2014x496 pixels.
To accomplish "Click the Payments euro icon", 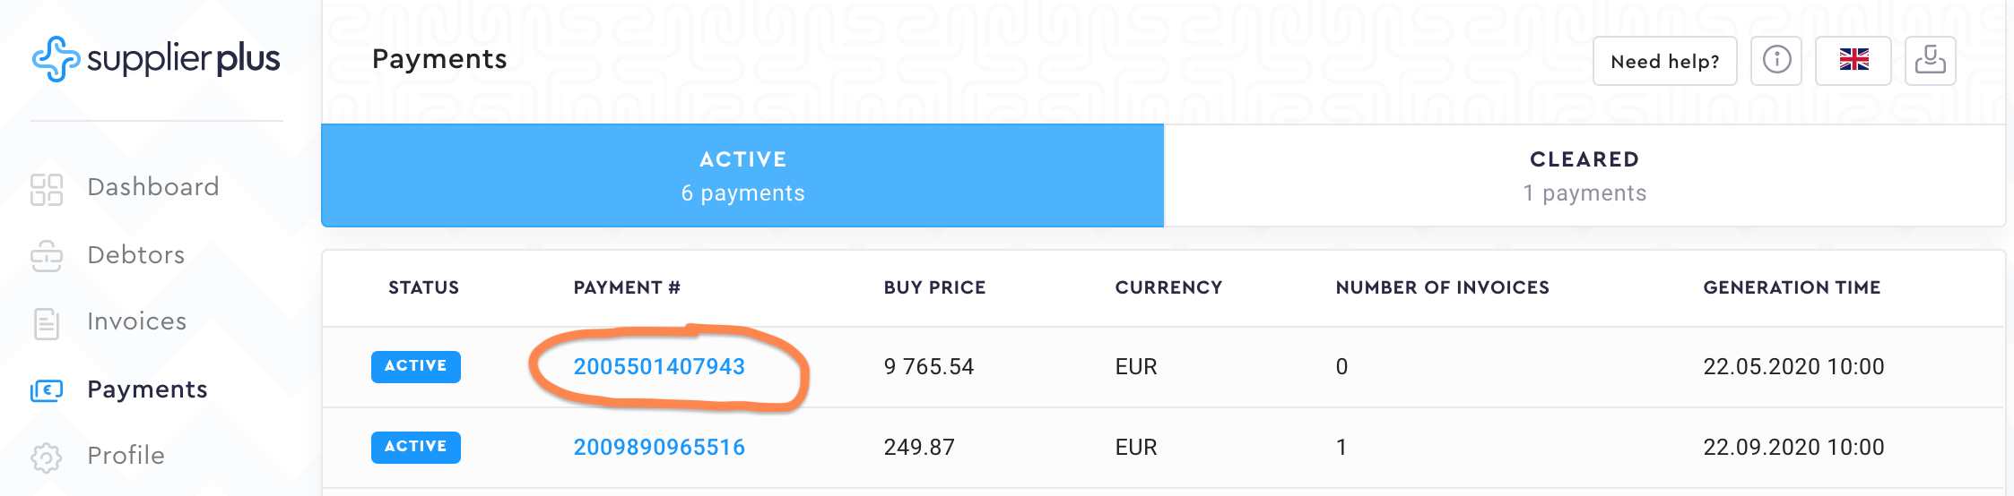I will click(x=47, y=390).
